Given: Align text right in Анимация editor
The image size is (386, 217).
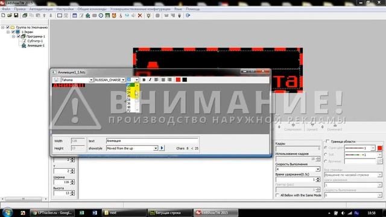Looking at the screenshot, I should pos(169,80).
